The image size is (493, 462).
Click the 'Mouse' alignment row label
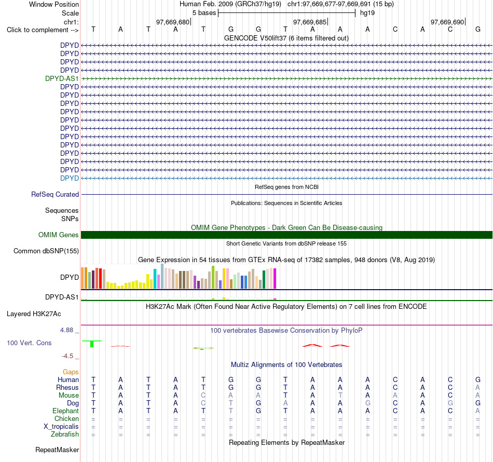(69, 396)
